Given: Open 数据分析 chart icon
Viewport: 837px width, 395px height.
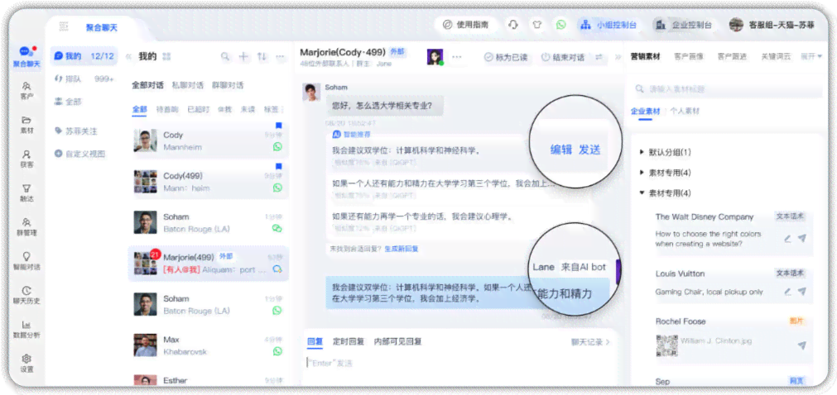Looking at the screenshot, I should pyautogui.click(x=26, y=329).
